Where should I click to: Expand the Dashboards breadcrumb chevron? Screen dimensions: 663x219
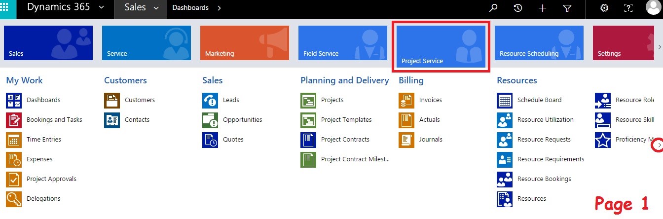click(219, 8)
